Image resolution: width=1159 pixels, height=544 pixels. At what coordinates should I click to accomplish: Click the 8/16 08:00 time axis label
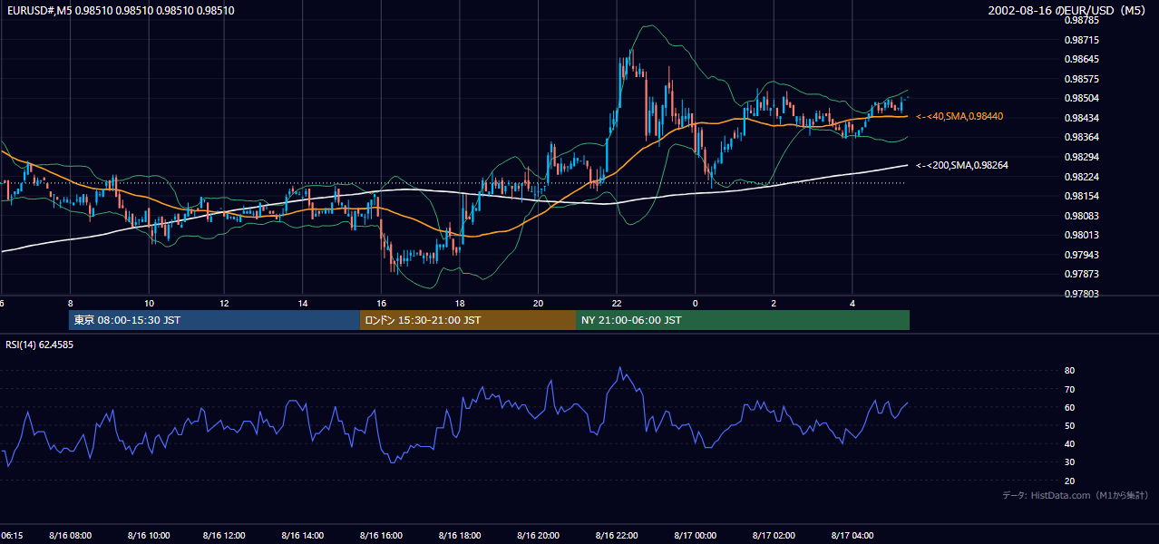pyautogui.click(x=70, y=536)
